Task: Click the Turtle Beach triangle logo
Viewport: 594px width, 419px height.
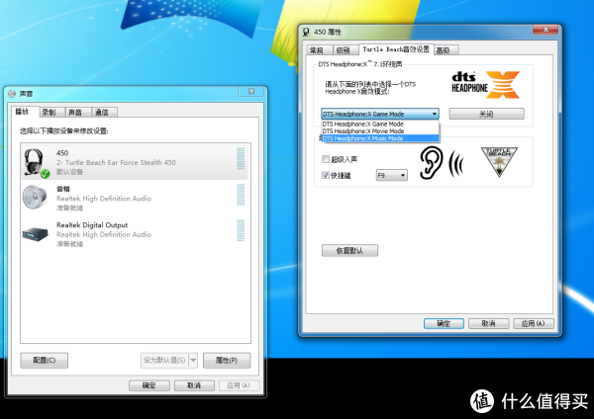Action: point(499,161)
